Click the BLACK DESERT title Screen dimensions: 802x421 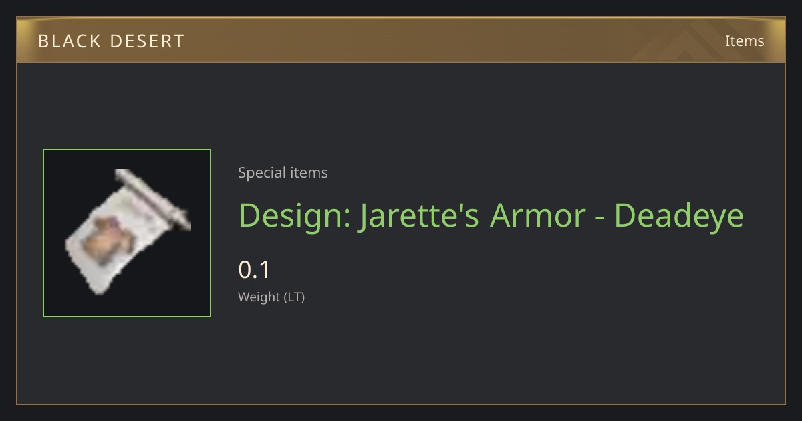point(111,41)
